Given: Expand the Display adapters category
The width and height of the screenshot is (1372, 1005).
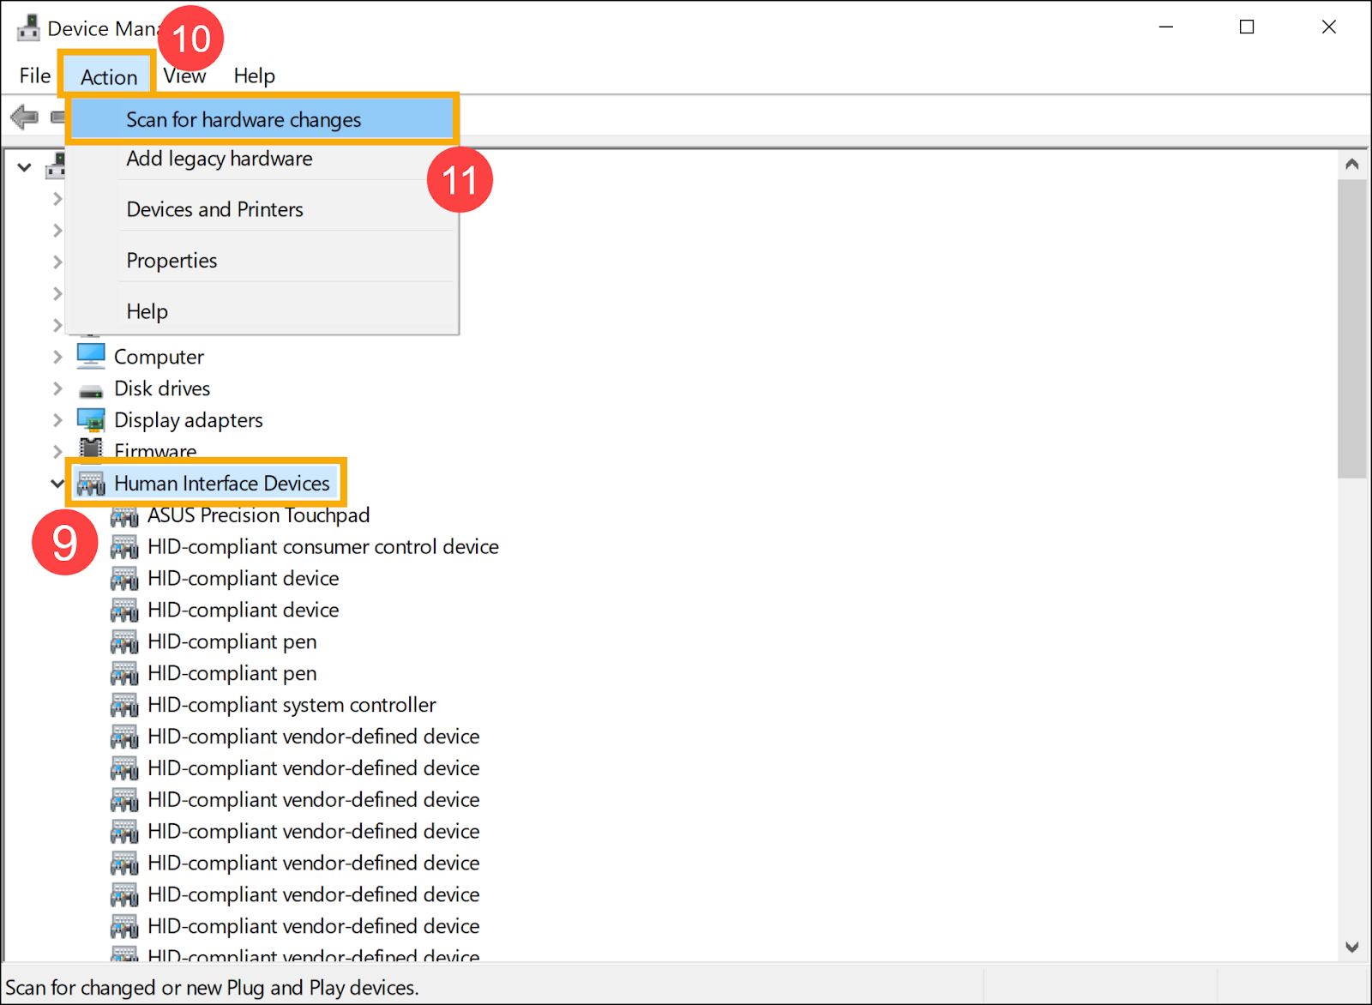Looking at the screenshot, I should click(x=57, y=420).
